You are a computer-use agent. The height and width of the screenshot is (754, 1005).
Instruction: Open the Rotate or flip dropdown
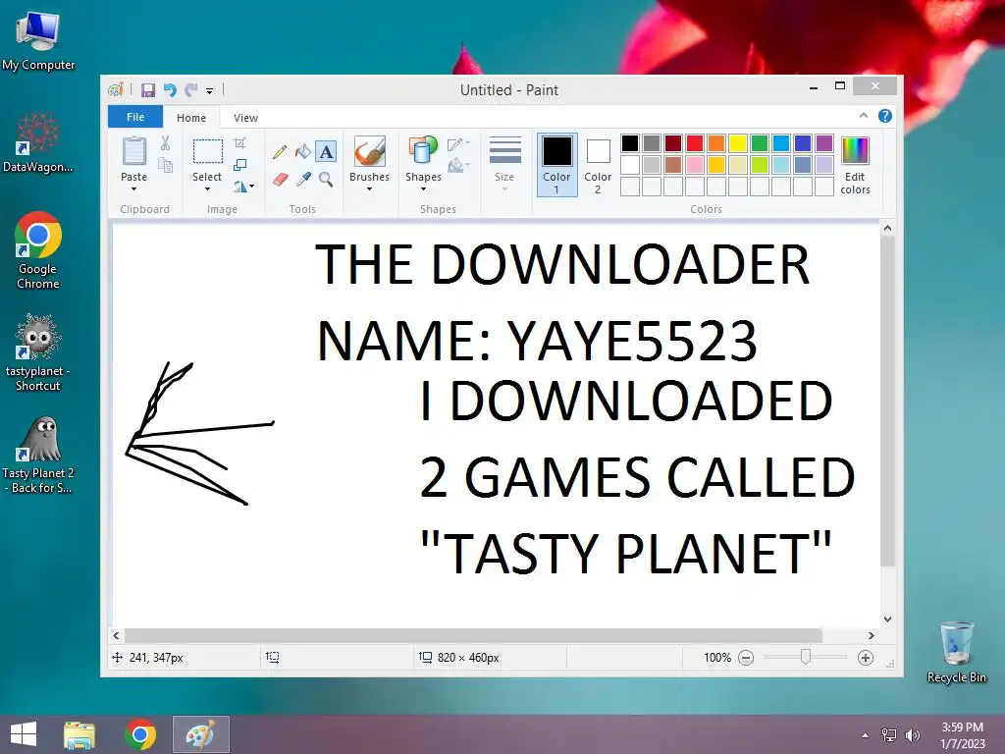243,187
